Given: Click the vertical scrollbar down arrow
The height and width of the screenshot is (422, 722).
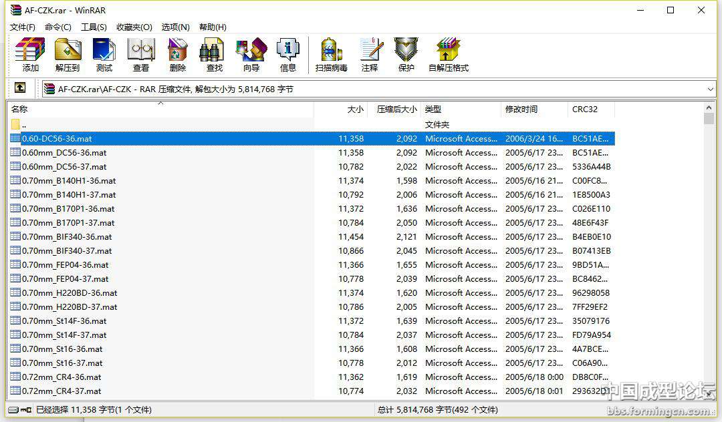Looking at the screenshot, I should pos(709,393).
